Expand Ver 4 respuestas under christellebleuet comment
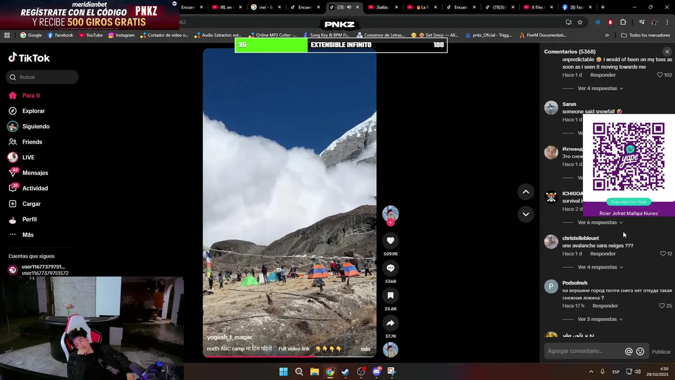This screenshot has width=675, height=380. [600, 267]
